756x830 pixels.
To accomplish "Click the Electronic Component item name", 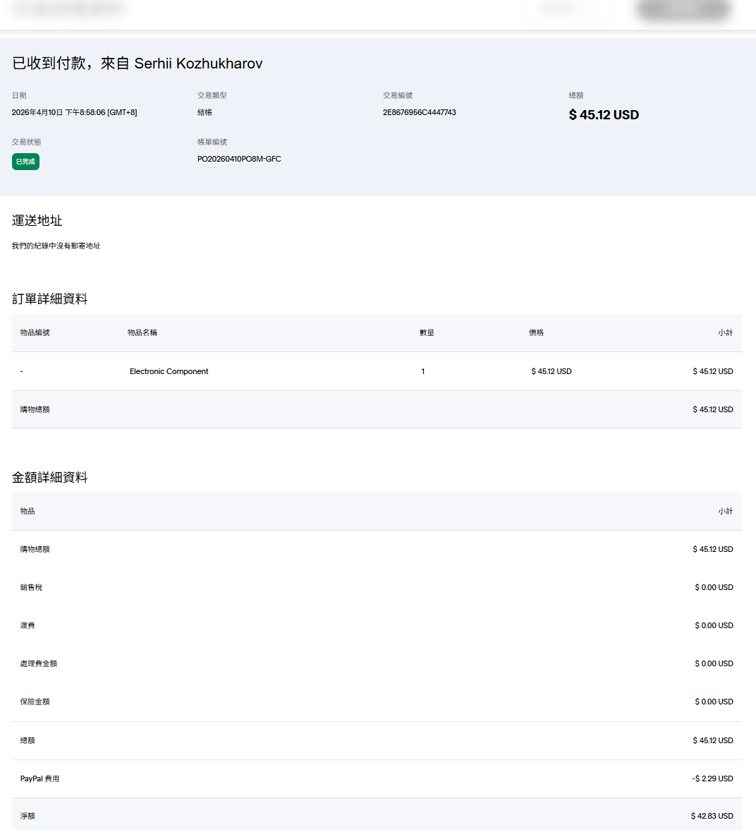I will [x=169, y=371].
